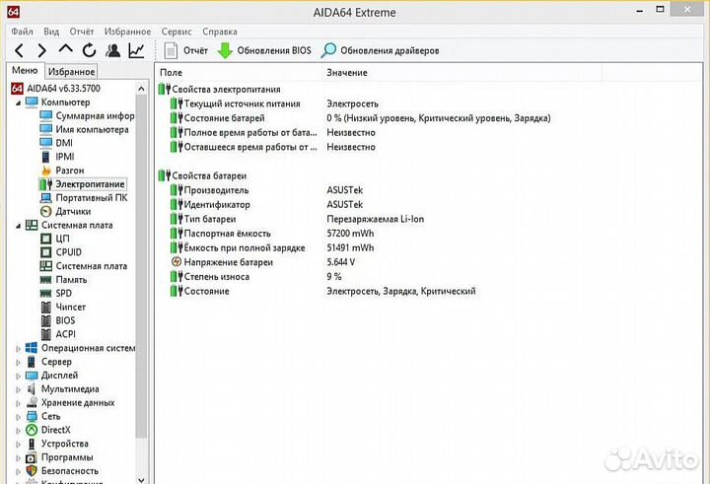Collapse the Системная плата tree branch

tap(18, 226)
